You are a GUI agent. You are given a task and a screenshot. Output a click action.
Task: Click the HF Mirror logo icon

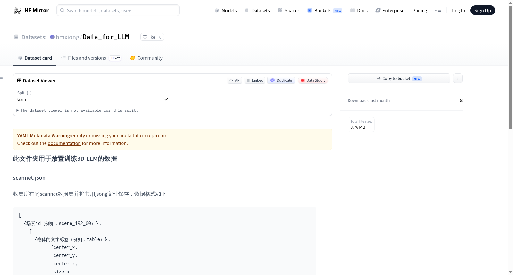coord(18,11)
